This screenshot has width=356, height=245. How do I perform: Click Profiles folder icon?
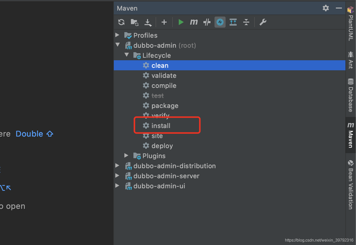128,35
